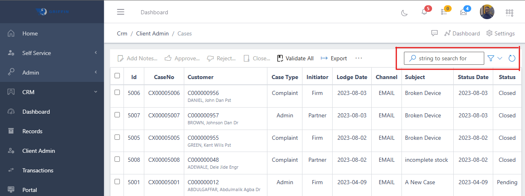Click the Home house icon
This screenshot has width=525, height=196.
pyautogui.click(x=11, y=33)
